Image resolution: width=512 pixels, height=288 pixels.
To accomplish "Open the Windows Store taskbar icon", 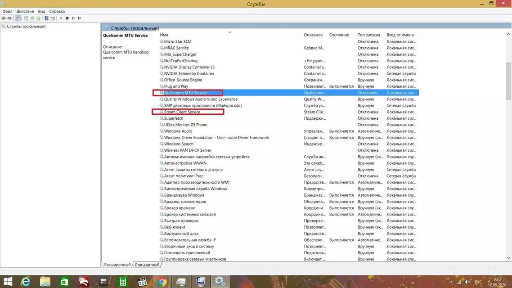I will (x=64, y=281).
